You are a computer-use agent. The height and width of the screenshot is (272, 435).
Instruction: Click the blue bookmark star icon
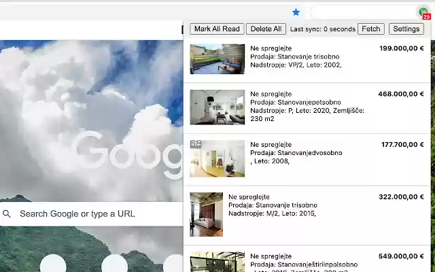click(296, 12)
